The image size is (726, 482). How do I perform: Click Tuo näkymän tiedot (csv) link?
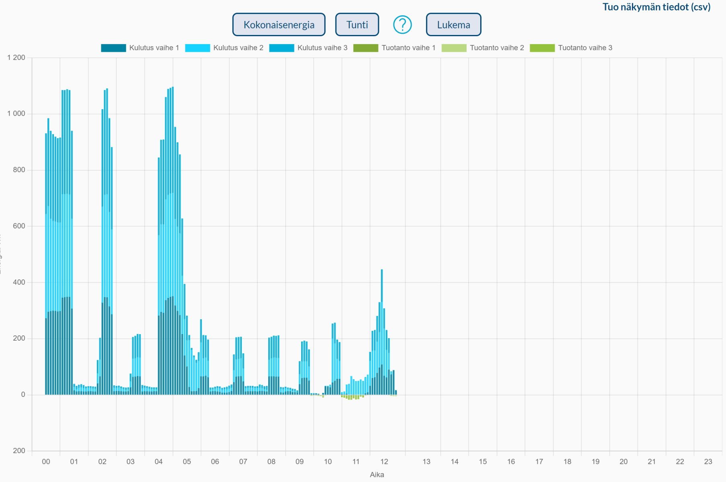[x=656, y=7]
